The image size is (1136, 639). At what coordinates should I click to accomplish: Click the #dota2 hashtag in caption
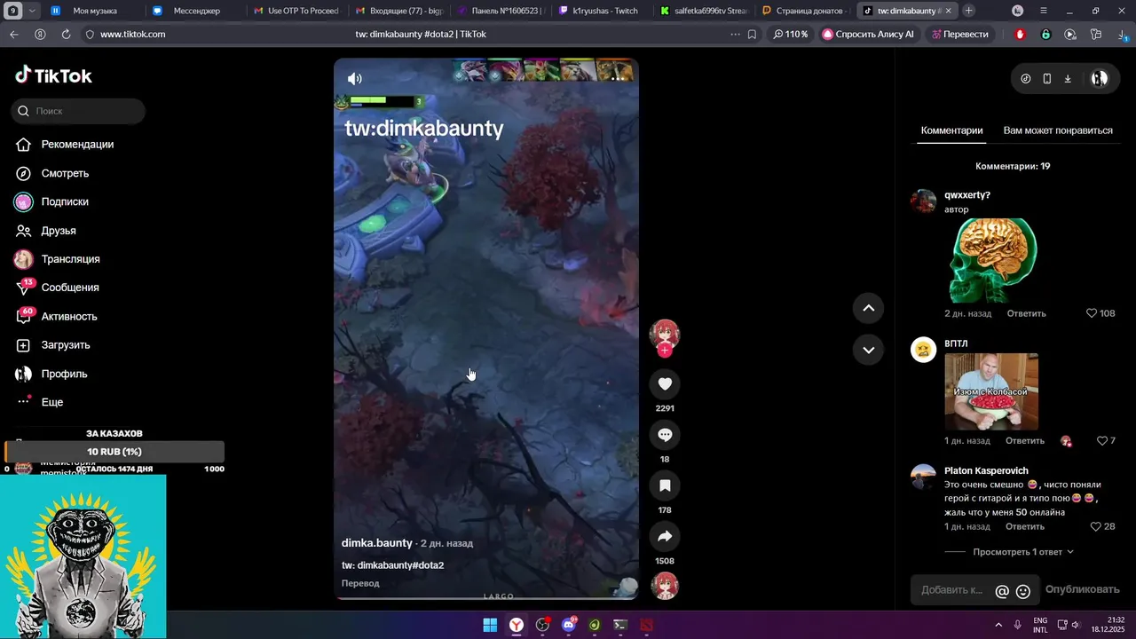(428, 565)
